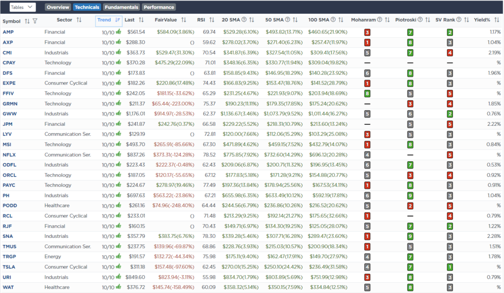Toggle Trend column sort order icon
504x293 pixels.
117,20
